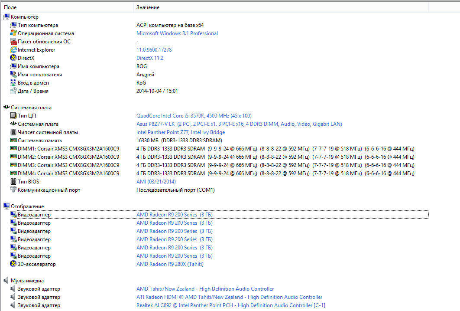Image resolution: width=460 pixels, height=311 pixels.
Task: Click the Чипсет системной платы icon
Action: (13, 132)
